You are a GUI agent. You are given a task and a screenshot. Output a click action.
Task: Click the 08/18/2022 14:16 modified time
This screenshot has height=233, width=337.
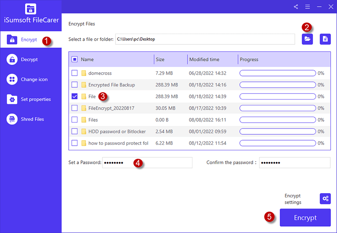pos(207,85)
